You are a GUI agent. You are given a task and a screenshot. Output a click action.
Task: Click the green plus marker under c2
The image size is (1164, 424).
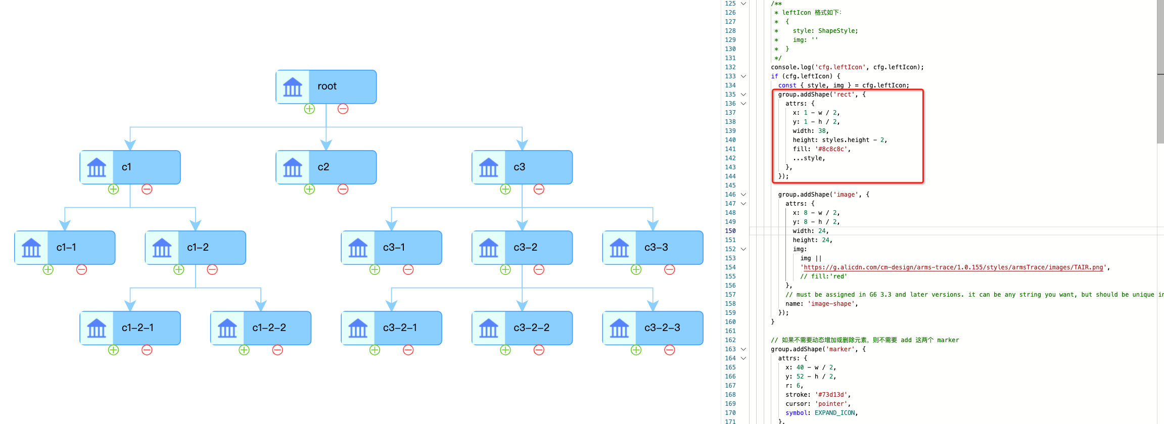pos(309,189)
